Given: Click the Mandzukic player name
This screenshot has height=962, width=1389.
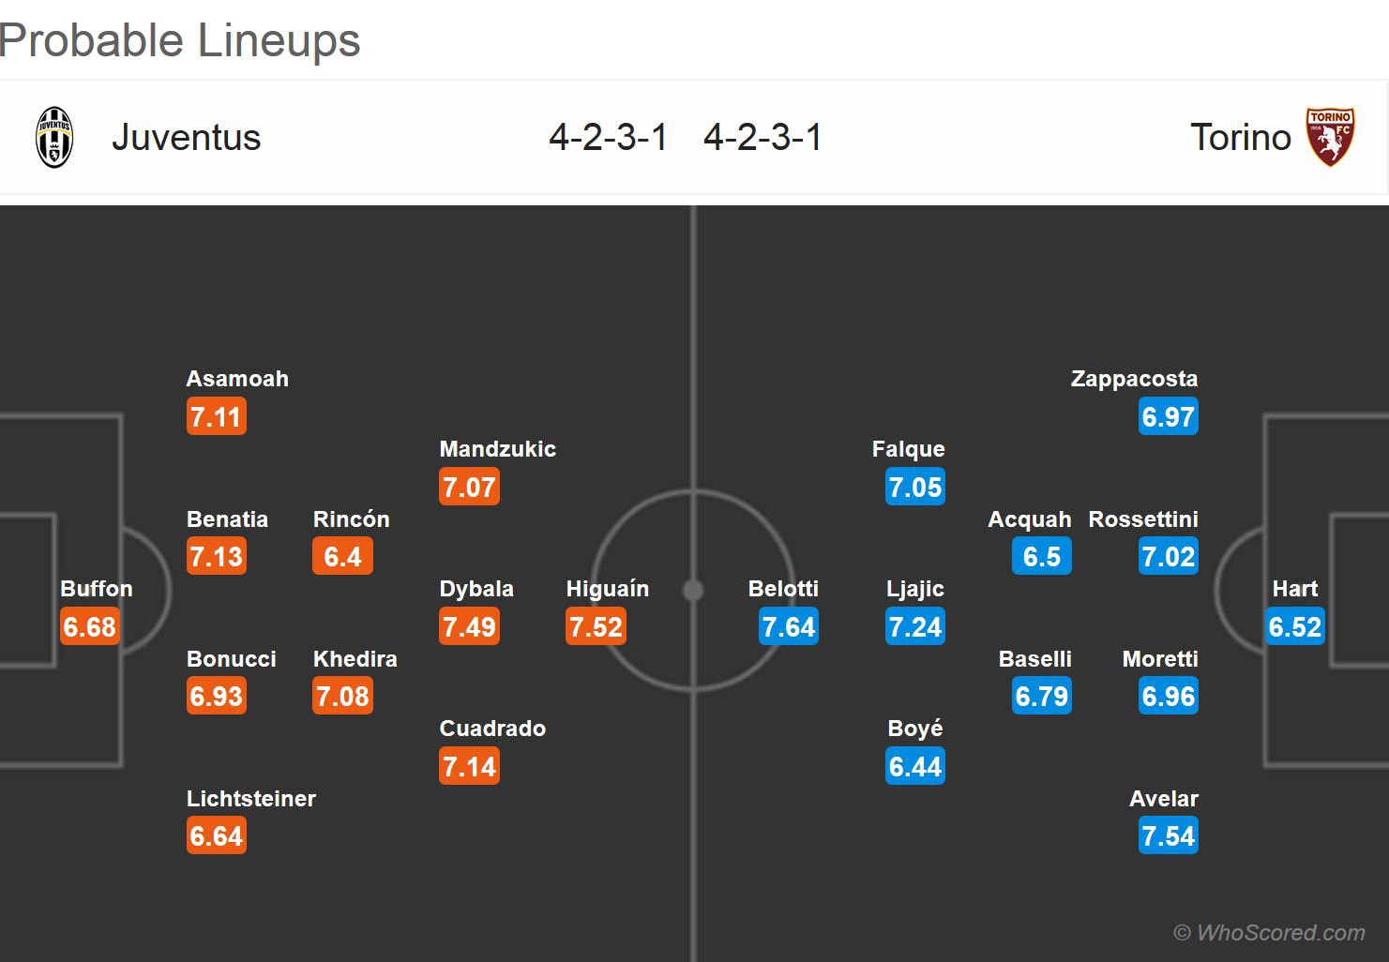Looking at the screenshot, I should (497, 449).
